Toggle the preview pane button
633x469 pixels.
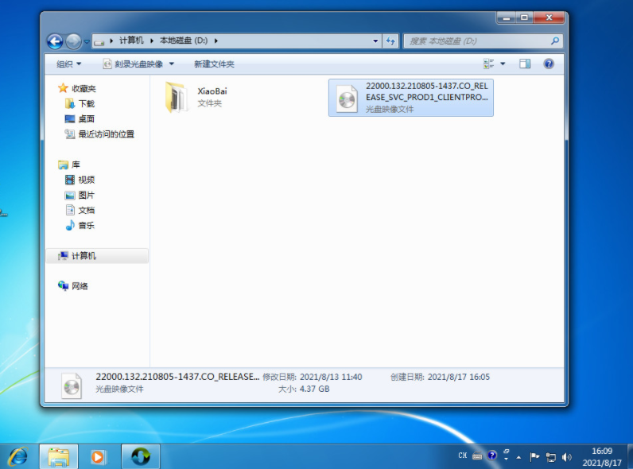525,64
